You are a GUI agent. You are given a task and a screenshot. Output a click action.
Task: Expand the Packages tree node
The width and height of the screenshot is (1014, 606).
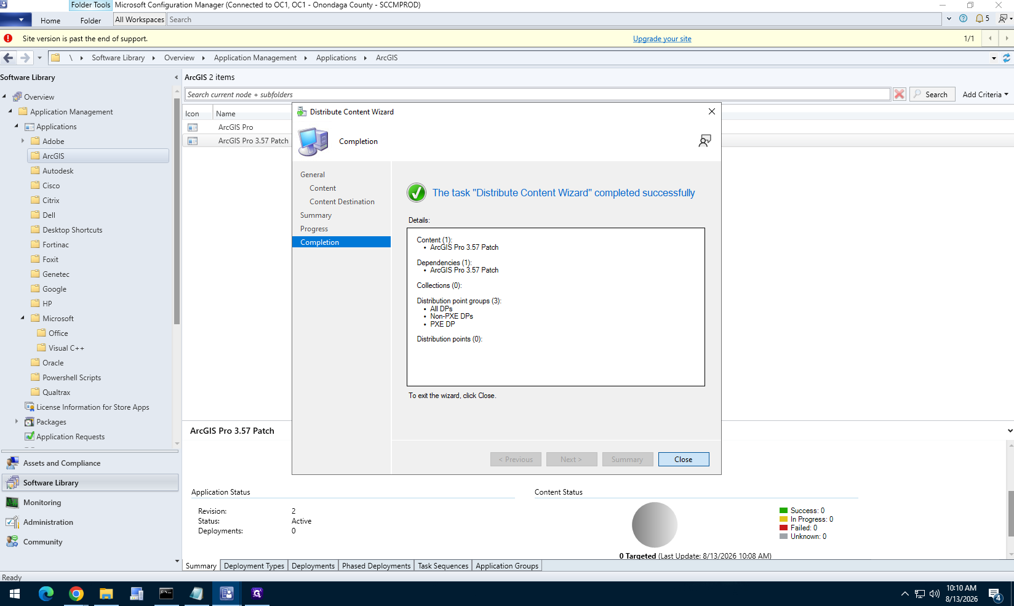[x=17, y=421]
